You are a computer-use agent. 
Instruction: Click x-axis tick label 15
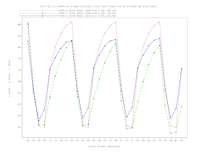55,140
